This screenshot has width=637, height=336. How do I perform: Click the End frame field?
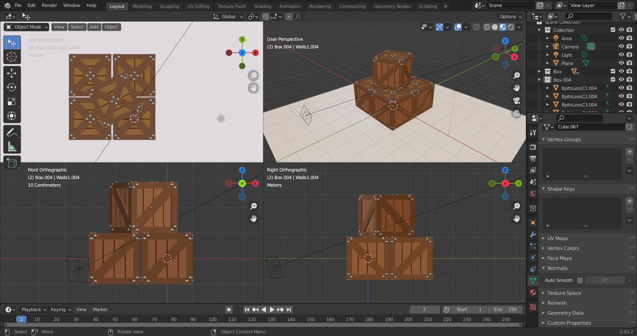(x=505, y=309)
